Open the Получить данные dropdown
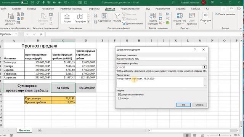This screenshot has width=244, height=137. (x=10, y=19)
